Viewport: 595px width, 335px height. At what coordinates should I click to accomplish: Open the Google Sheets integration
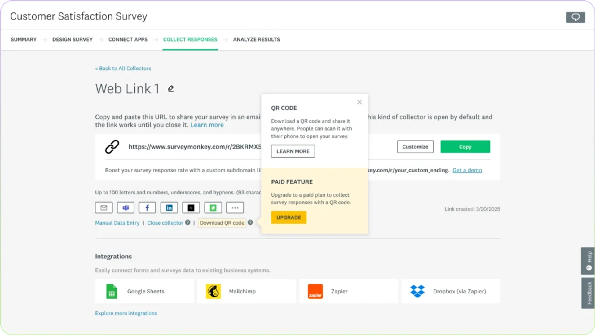(x=145, y=291)
